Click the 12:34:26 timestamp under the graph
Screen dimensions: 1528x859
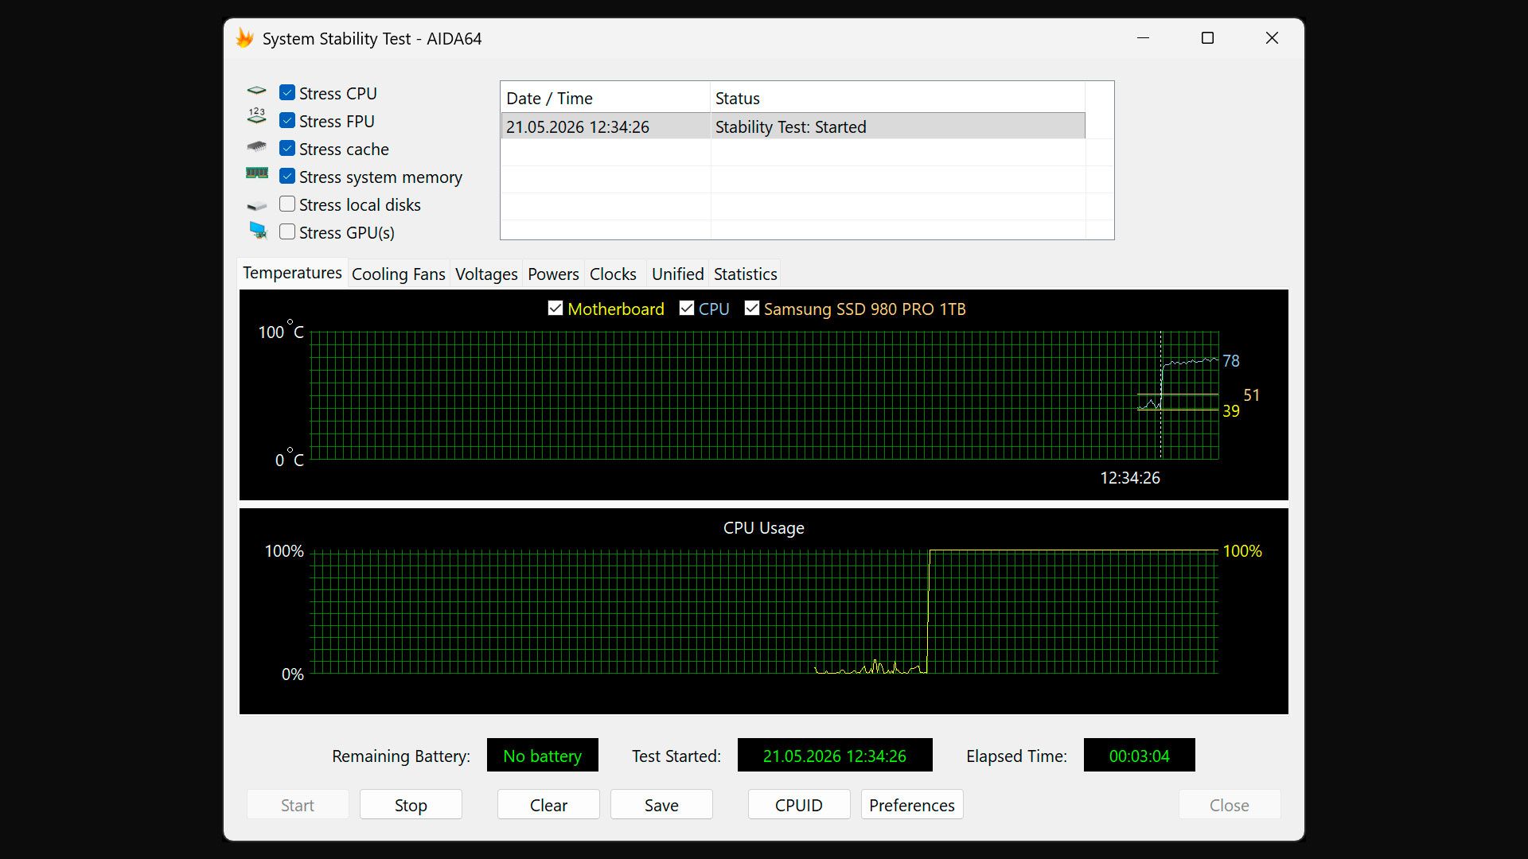coord(1130,478)
